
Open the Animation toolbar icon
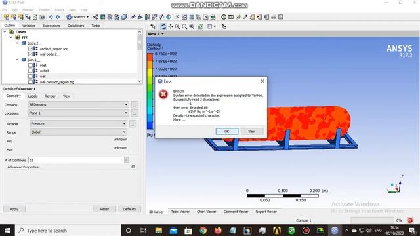(x=231, y=17)
